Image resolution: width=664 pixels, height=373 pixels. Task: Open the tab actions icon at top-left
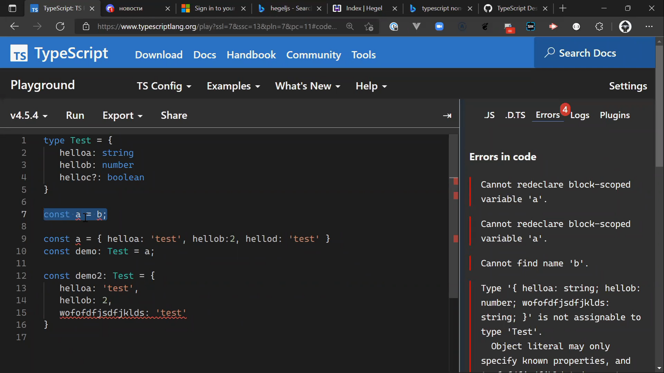(x=12, y=8)
